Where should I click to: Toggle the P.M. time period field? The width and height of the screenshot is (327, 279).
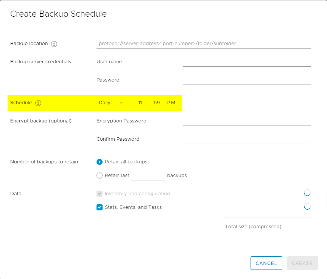(x=171, y=103)
